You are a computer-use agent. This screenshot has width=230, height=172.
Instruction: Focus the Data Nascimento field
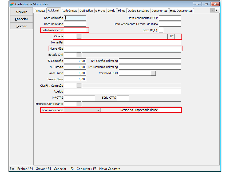coord(76,30)
